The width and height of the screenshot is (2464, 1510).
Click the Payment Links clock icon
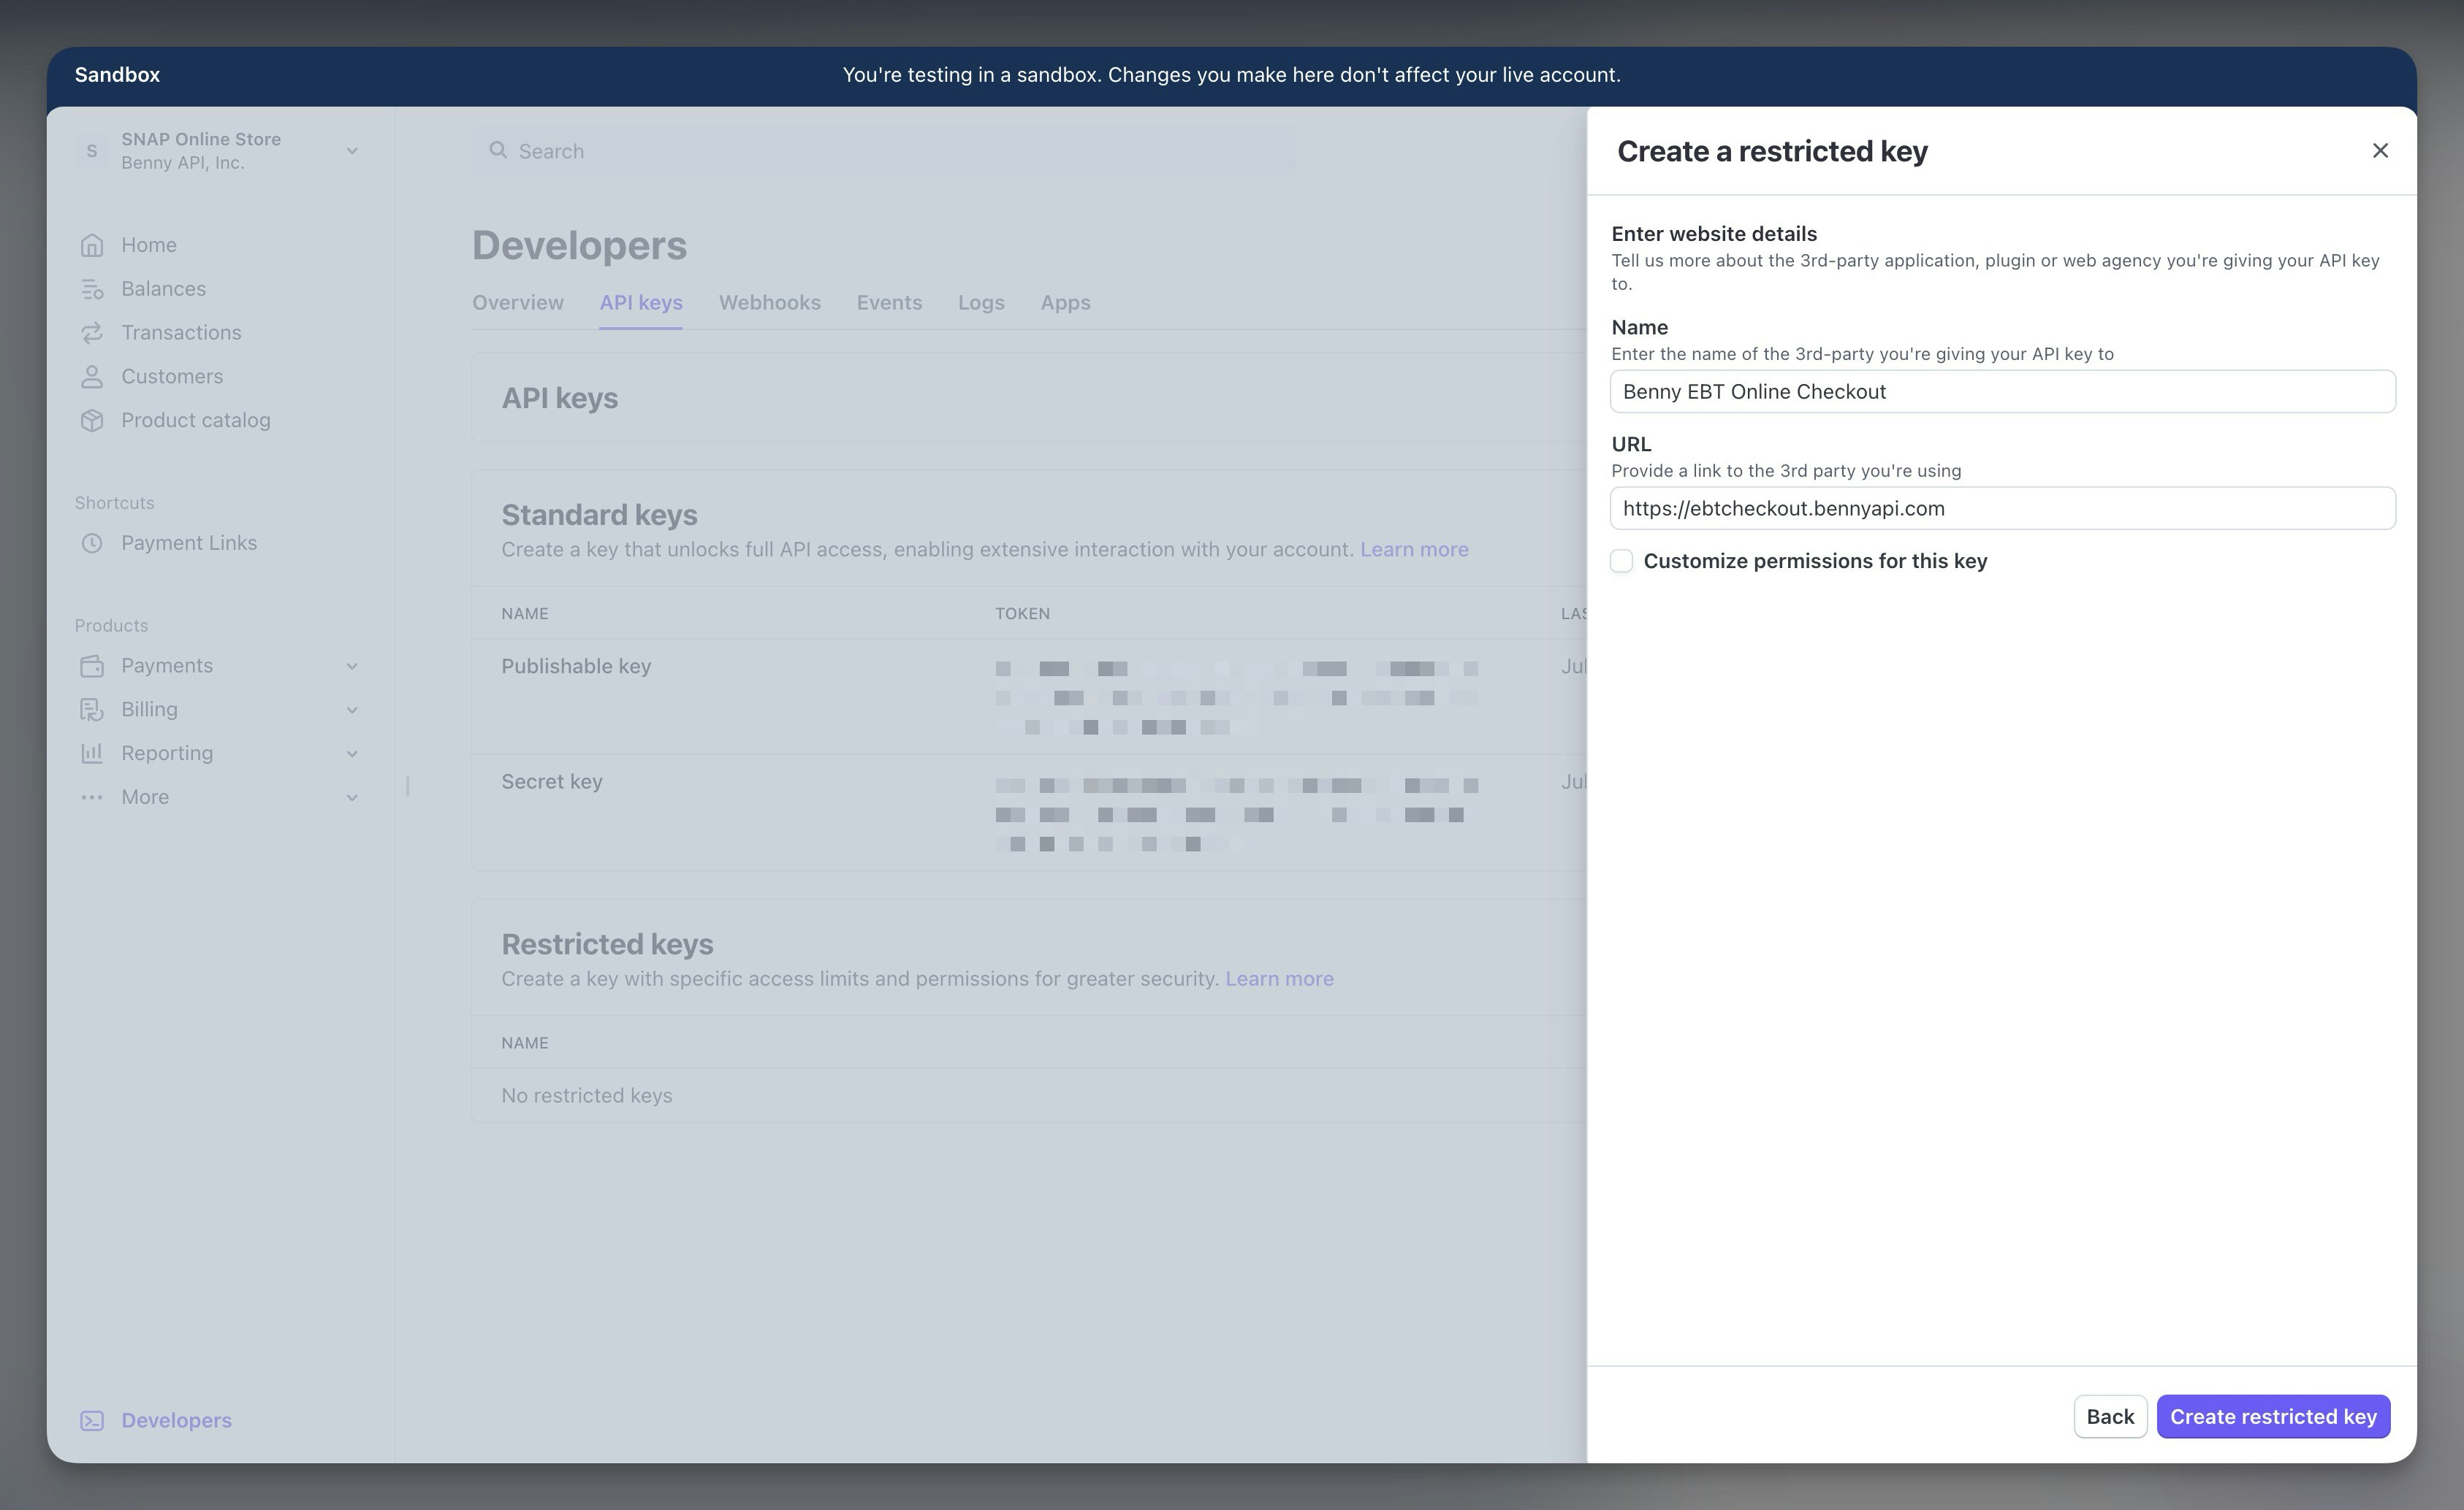pyautogui.click(x=92, y=543)
